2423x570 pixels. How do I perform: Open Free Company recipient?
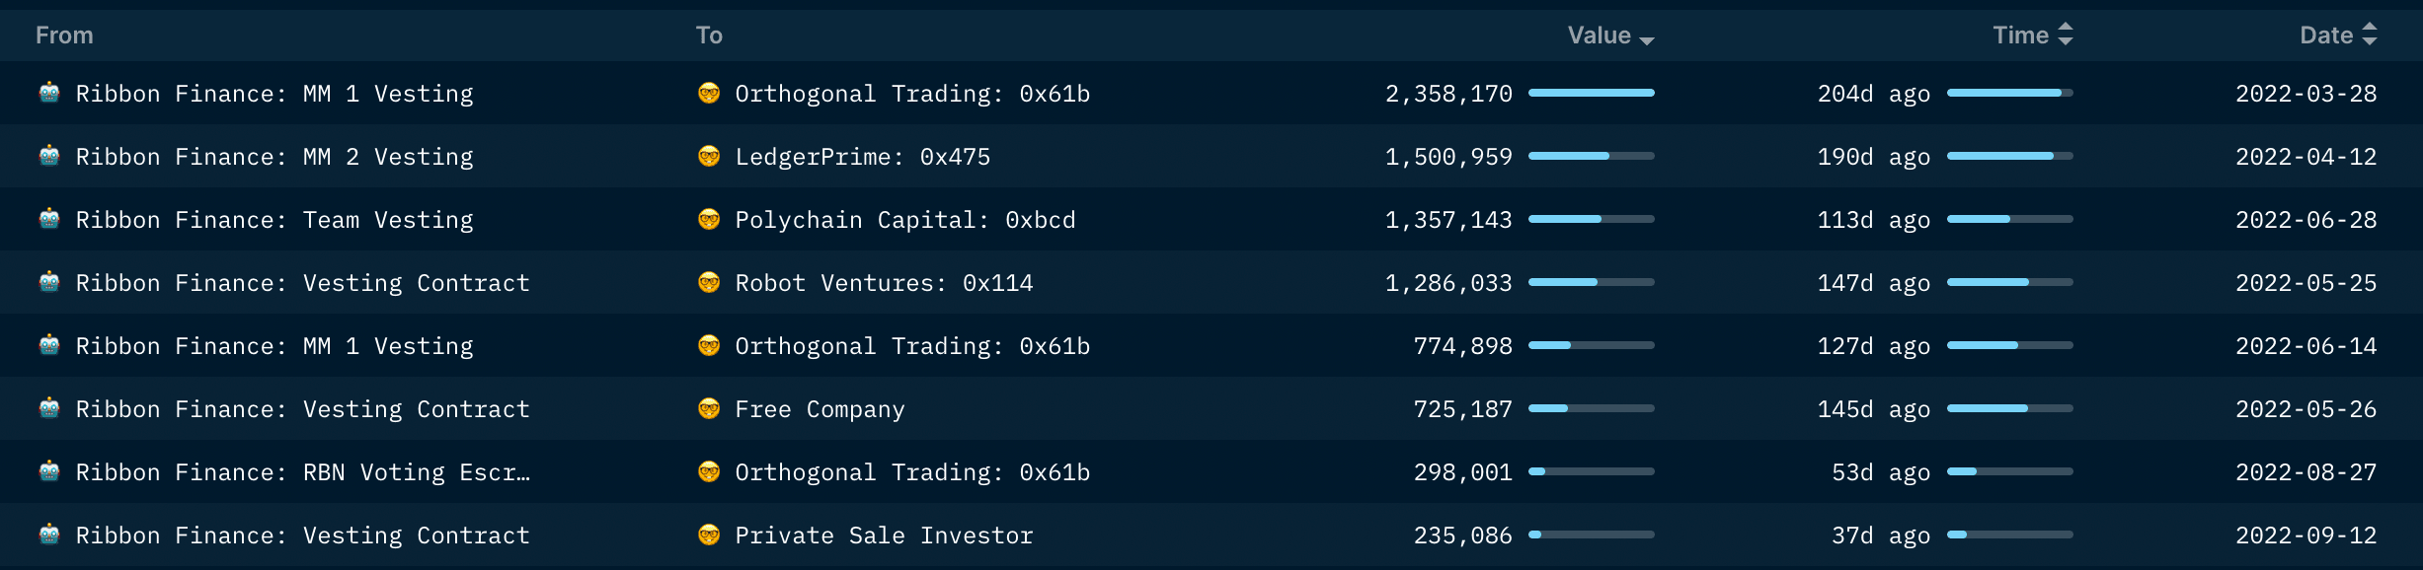(821, 409)
